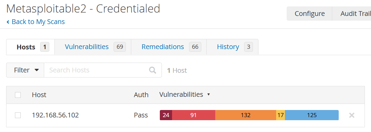Click the back chevron arrow icon
Image resolution: width=371 pixels, height=132 pixels.
pyautogui.click(x=8, y=22)
